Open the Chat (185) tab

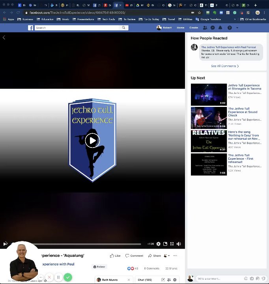pyautogui.click(x=145, y=280)
